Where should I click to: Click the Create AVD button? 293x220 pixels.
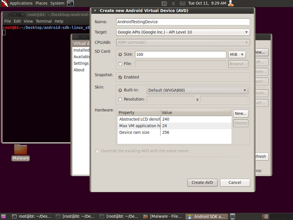click(202, 182)
